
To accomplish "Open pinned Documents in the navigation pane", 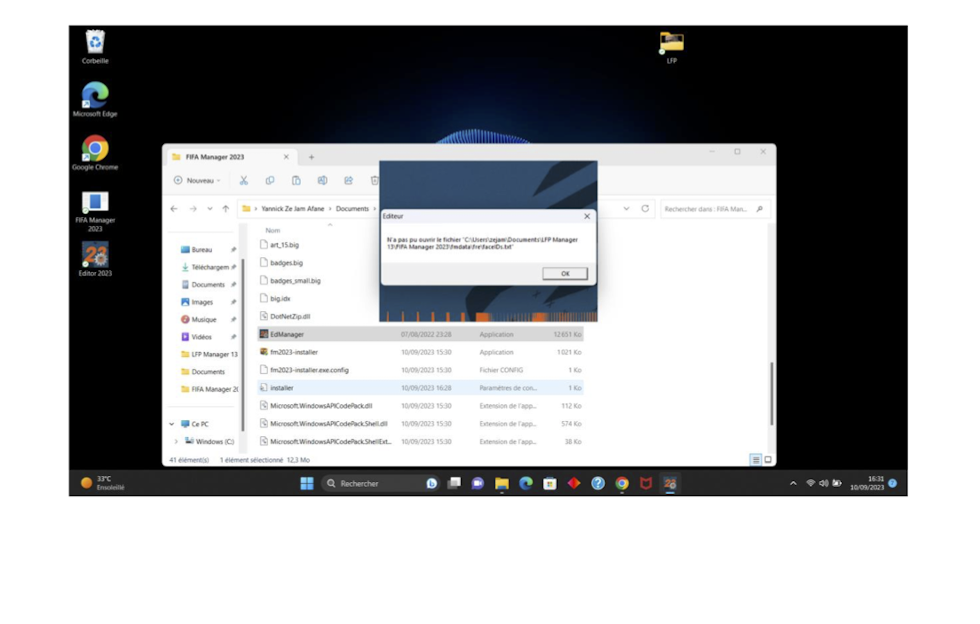I will click(x=208, y=284).
